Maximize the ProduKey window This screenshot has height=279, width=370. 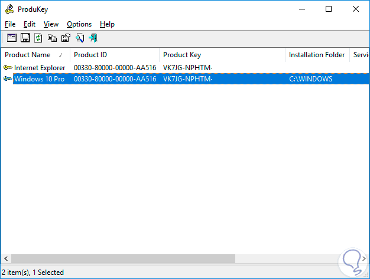coord(329,9)
